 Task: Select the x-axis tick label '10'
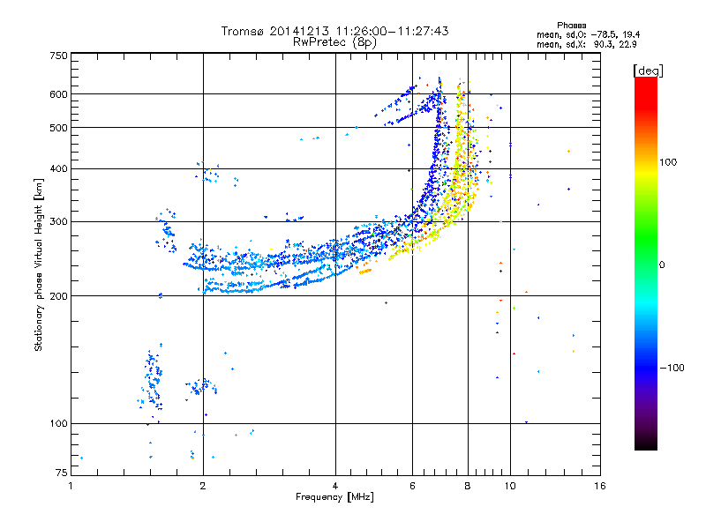510,486
